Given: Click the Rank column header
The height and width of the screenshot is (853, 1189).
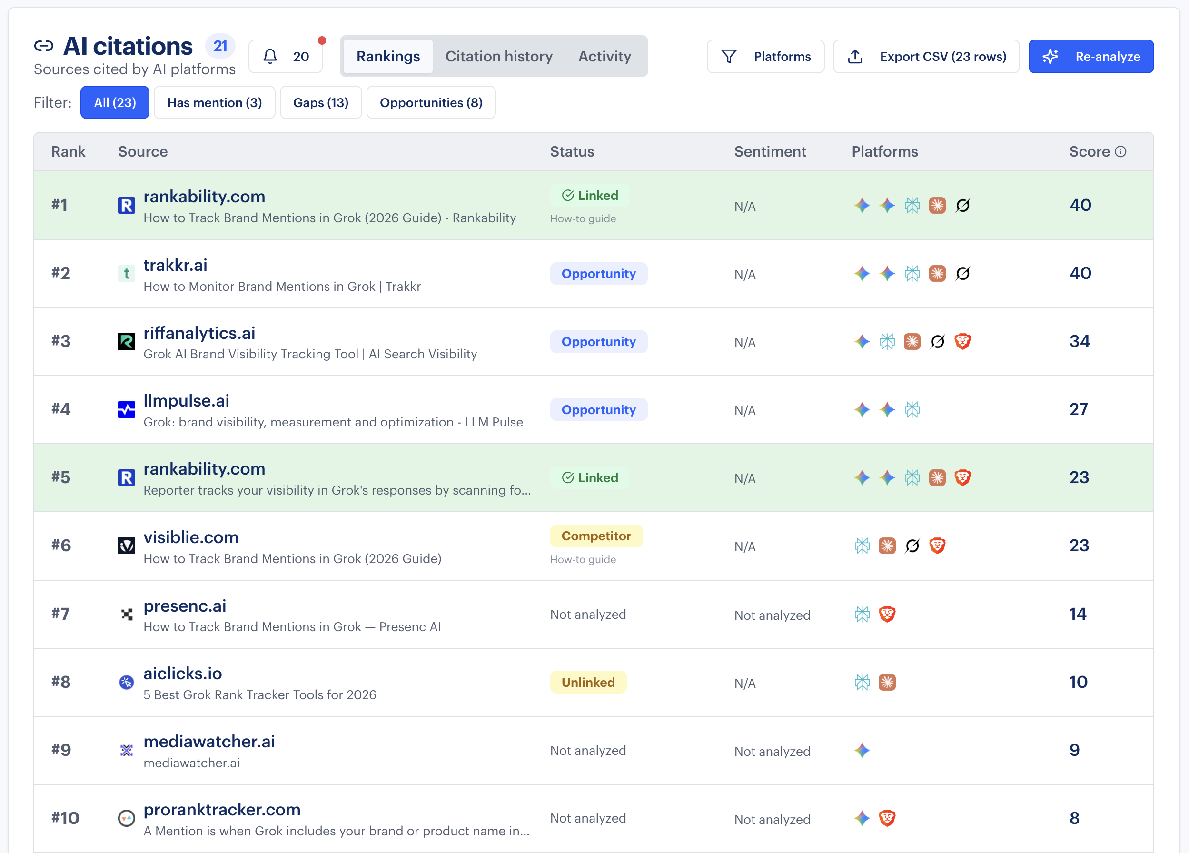Looking at the screenshot, I should point(68,151).
